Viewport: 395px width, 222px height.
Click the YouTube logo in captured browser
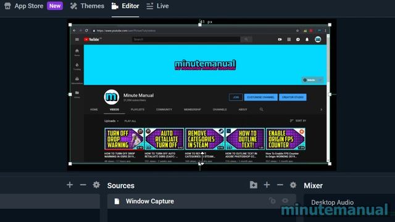click(93, 39)
